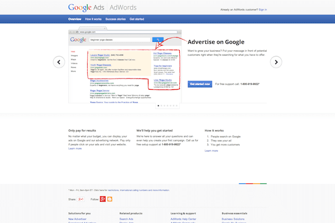
Task: Select the active first carousel dot
Action: 159,105
